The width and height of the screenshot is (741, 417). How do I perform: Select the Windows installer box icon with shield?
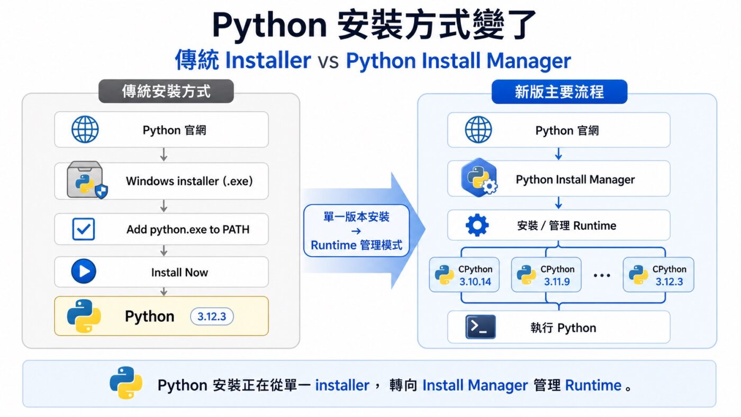tap(87, 181)
